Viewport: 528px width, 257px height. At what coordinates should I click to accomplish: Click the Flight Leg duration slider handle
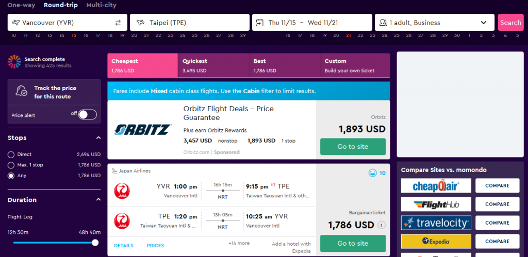pyautogui.click(x=95, y=243)
